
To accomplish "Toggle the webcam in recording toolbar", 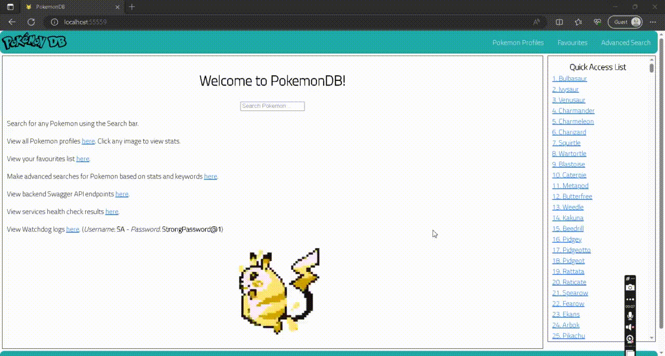I will 630,339.
